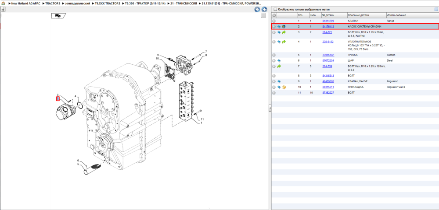
Task: Add ШАР 87672304 with plus icon
Action: (x=274, y=60)
